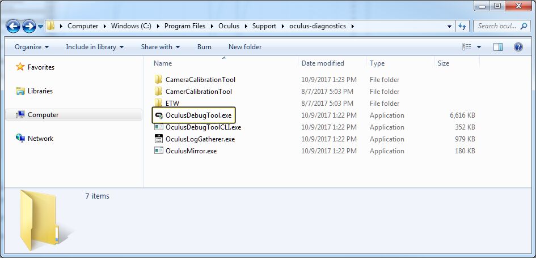
Task: Click the refresh icon beside address bar
Action: tap(462, 26)
